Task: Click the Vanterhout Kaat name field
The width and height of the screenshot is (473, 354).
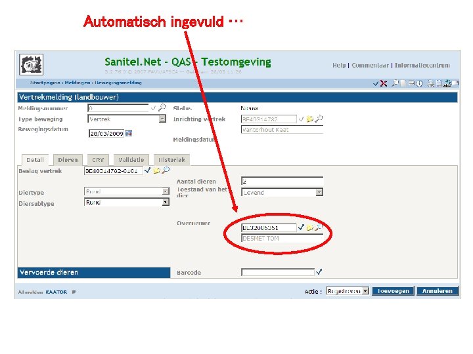Action: (x=282, y=130)
